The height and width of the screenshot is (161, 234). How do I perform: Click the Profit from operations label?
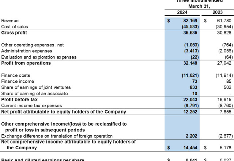[26, 63]
